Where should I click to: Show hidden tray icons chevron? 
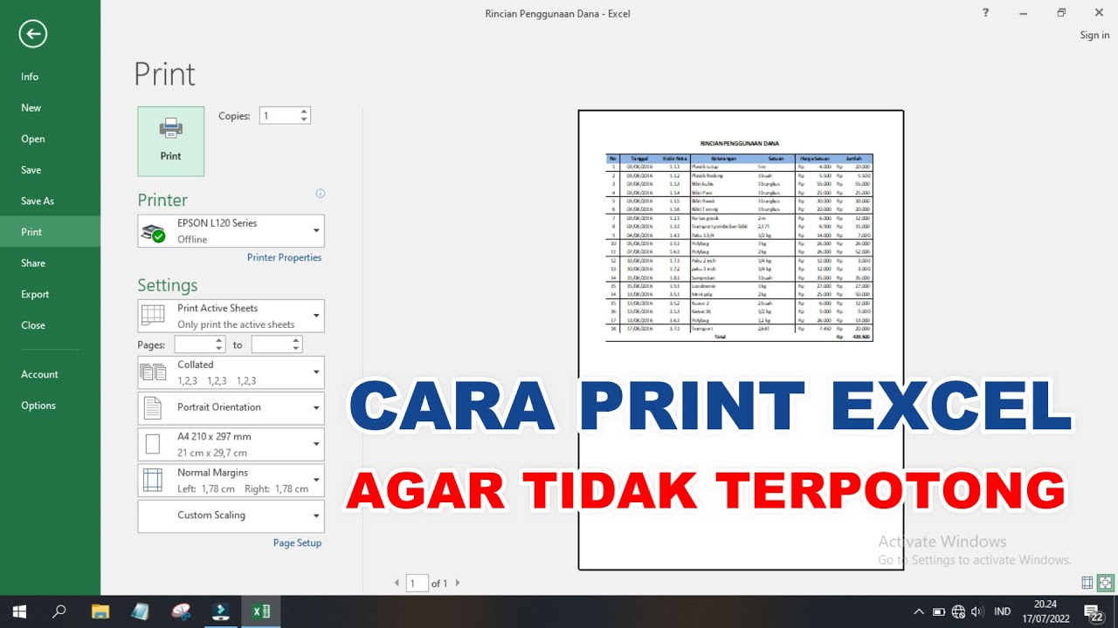tap(919, 611)
